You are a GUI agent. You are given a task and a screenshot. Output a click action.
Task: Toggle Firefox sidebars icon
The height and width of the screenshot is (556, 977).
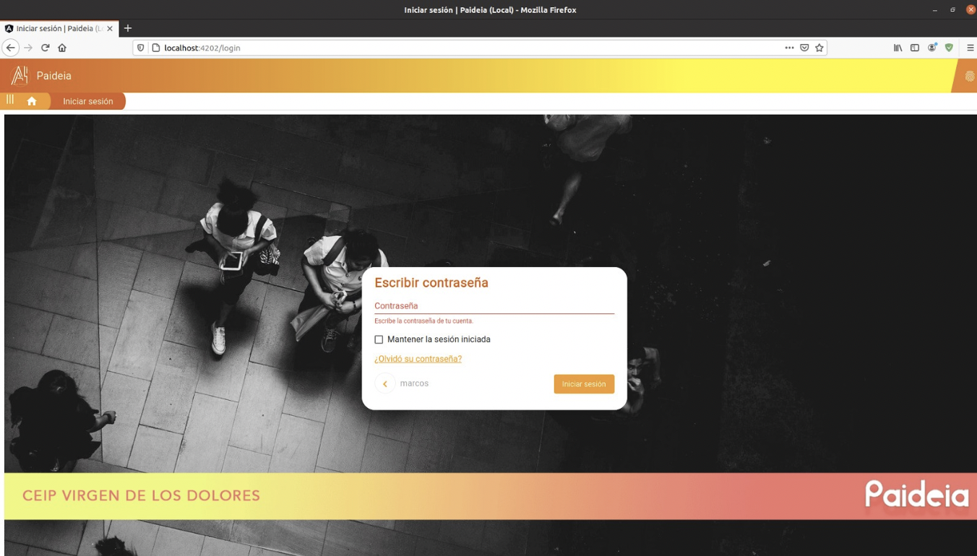pos(915,48)
